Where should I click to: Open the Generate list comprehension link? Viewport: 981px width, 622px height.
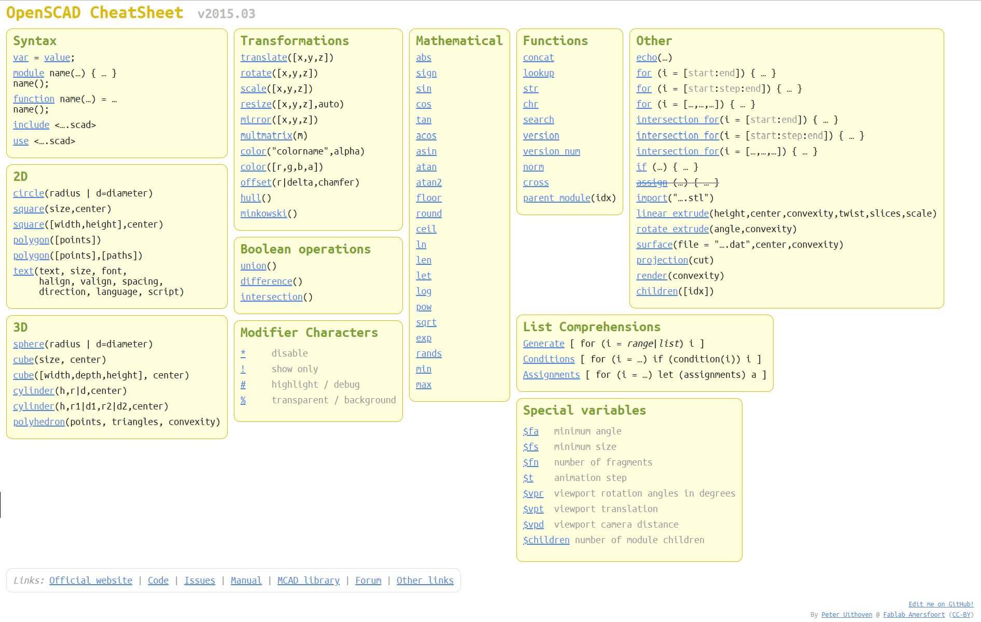(543, 344)
